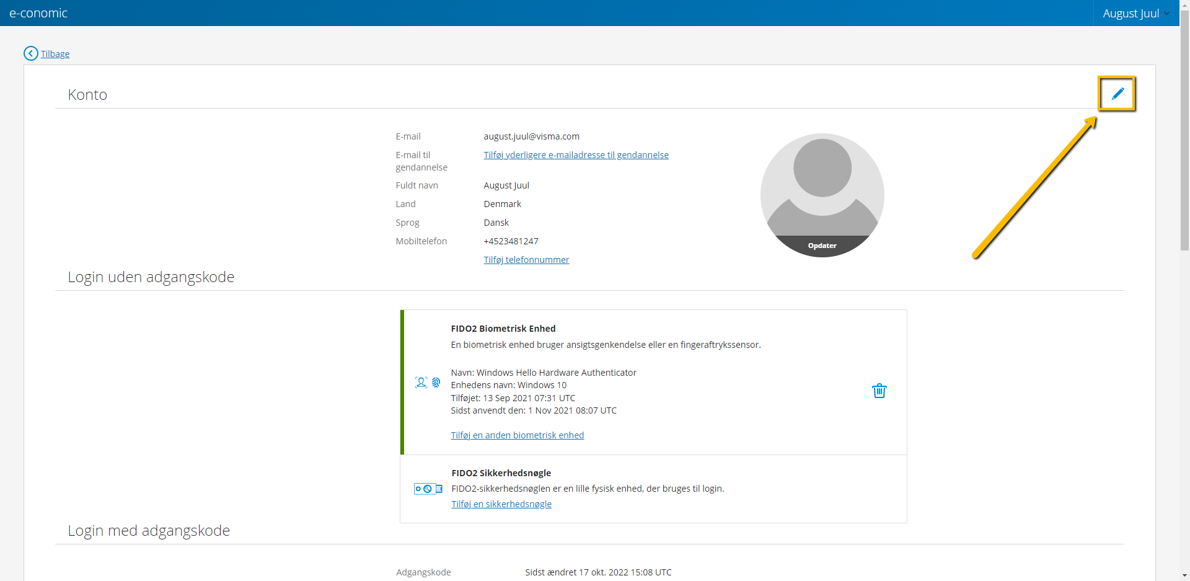
Task: Click the circular back arrow icon
Action: tap(30, 53)
